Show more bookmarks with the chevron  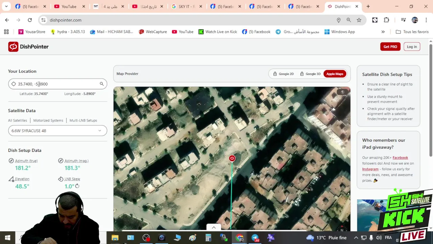[383, 32]
